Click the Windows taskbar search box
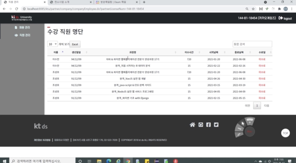 point(42,161)
